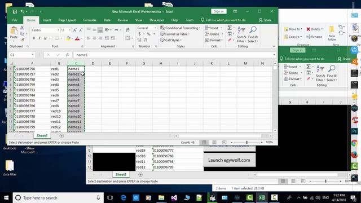The height and width of the screenshot is (203, 361).
Task: Decrease font size with small A icon
Action: click(x=81, y=30)
